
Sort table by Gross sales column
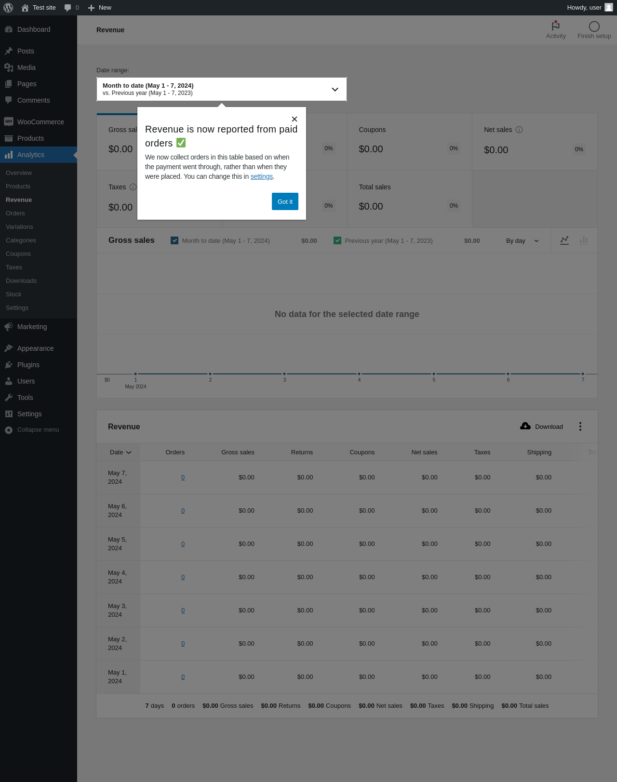coord(238,452)
